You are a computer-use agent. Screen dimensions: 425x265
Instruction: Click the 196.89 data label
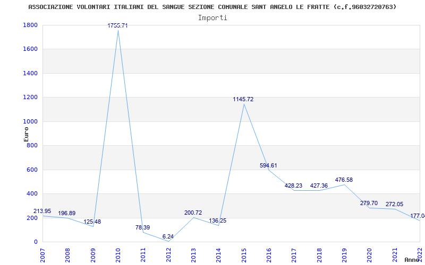tap(67, 213)
